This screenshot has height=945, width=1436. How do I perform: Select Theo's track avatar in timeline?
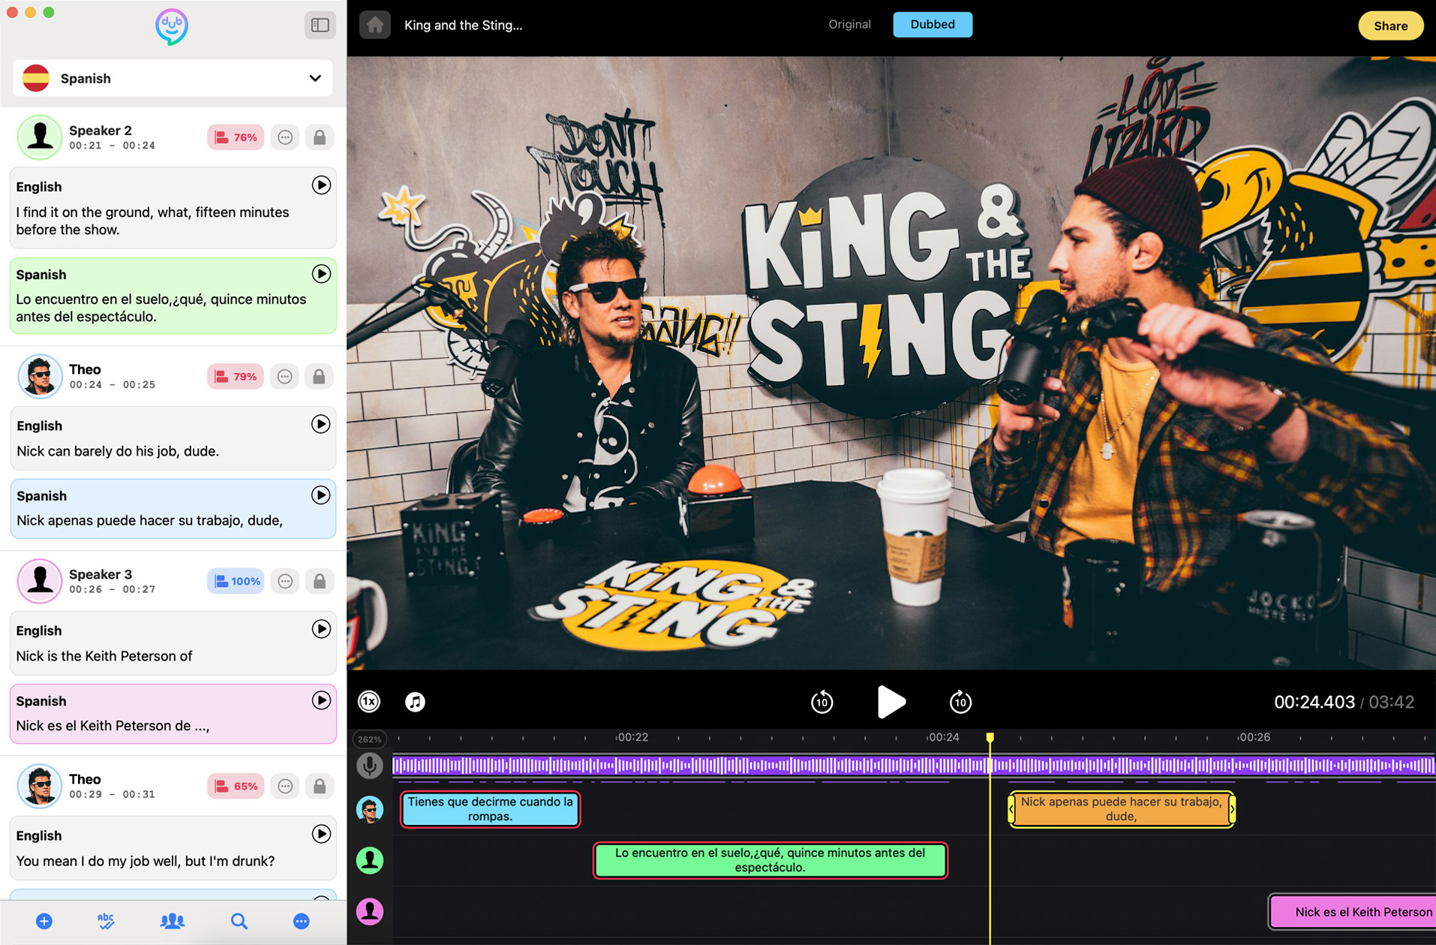[369, 810]
